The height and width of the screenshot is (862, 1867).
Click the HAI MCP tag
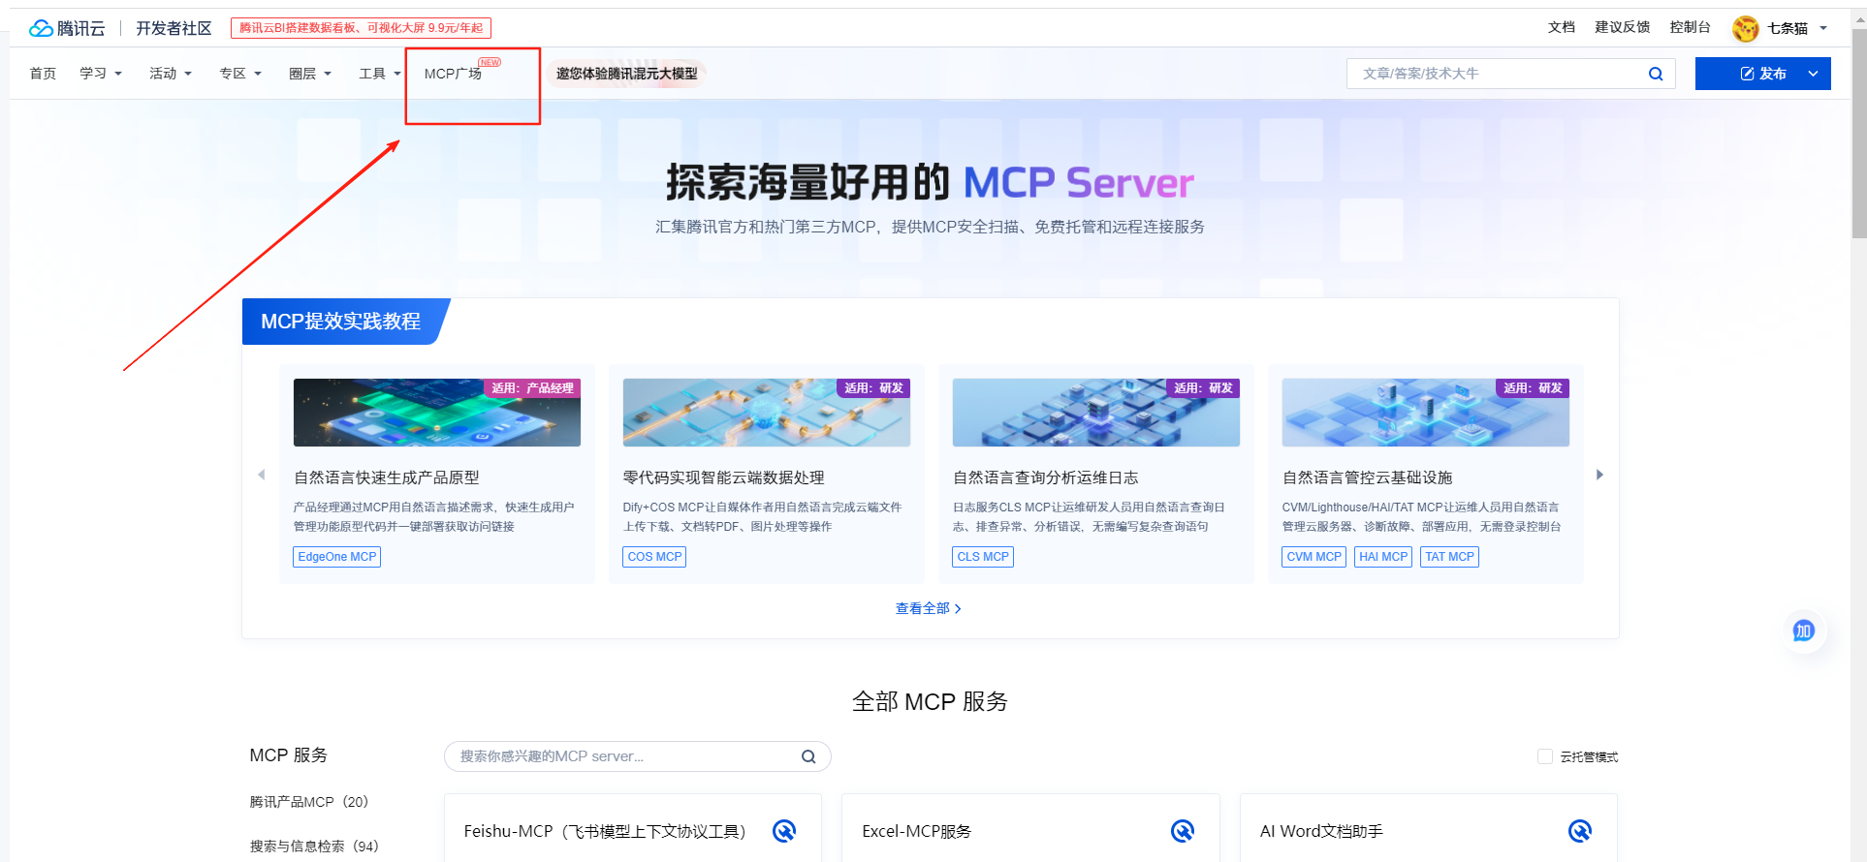coord(1383,557)
